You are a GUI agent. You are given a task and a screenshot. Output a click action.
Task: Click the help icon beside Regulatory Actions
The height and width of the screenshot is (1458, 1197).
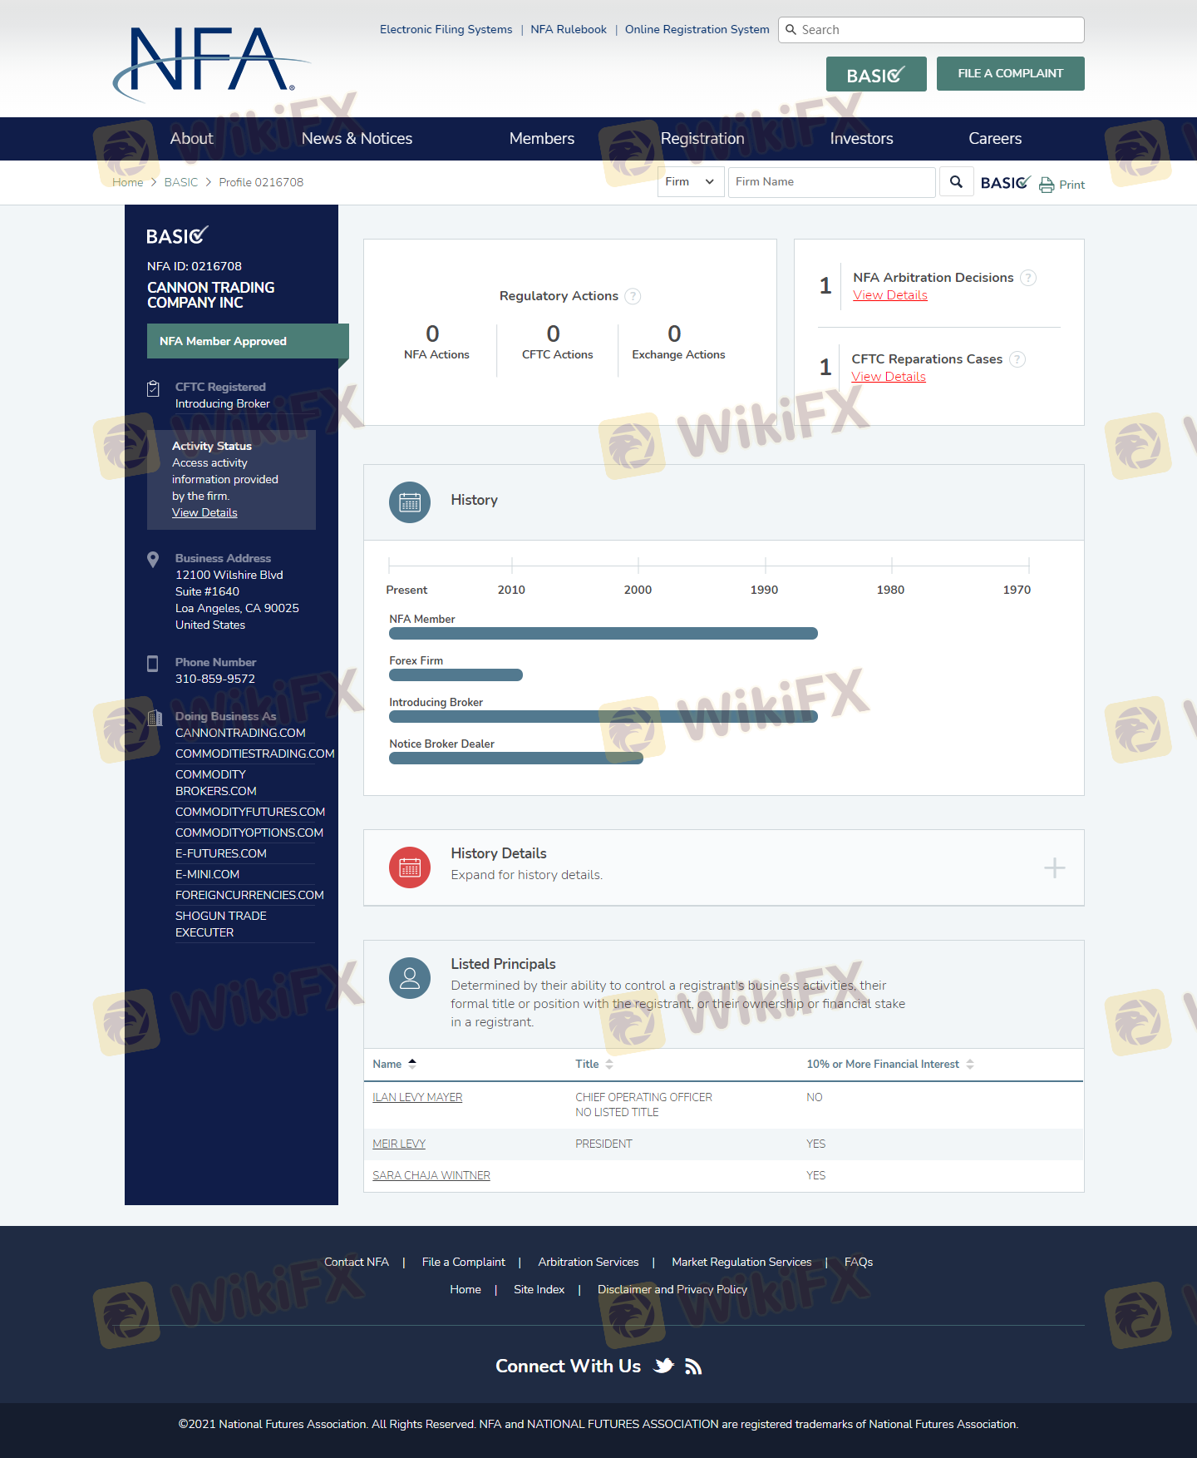pos(633,296)
